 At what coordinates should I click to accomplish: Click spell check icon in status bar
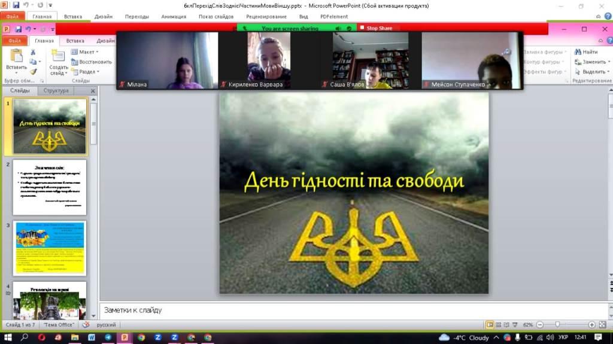[86, 324]
